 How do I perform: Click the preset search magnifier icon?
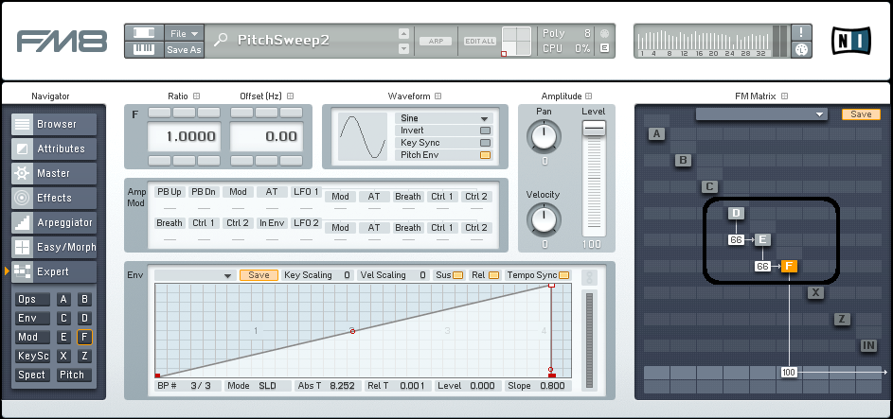[x=221, y=40]
